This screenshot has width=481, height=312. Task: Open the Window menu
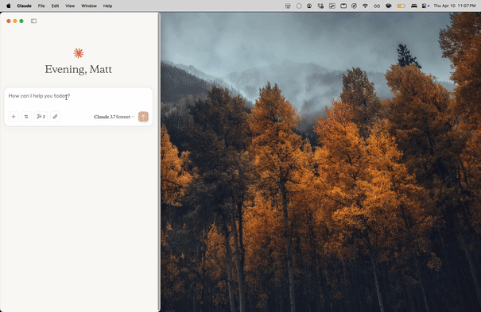tap(89, 6)
